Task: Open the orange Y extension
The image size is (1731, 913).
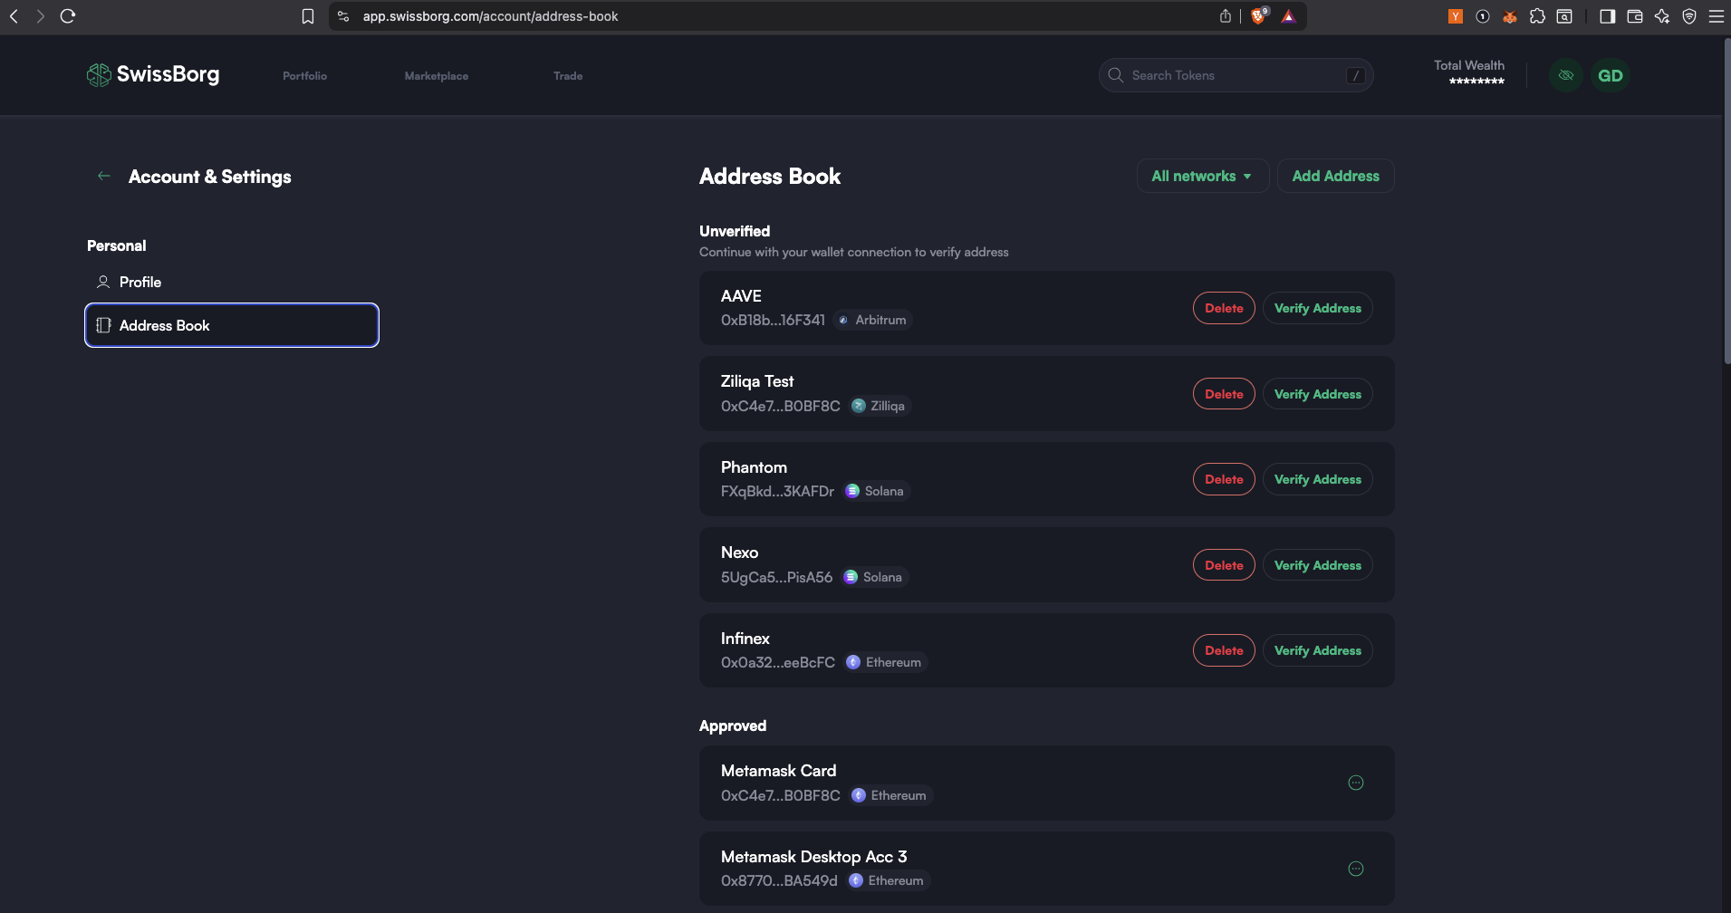Action: [x=1456, y=16]
